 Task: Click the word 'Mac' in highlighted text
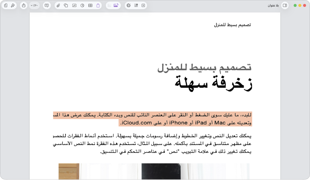coord(220,123)
